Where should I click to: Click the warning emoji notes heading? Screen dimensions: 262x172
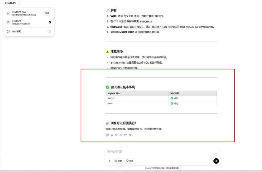(114, 52)
